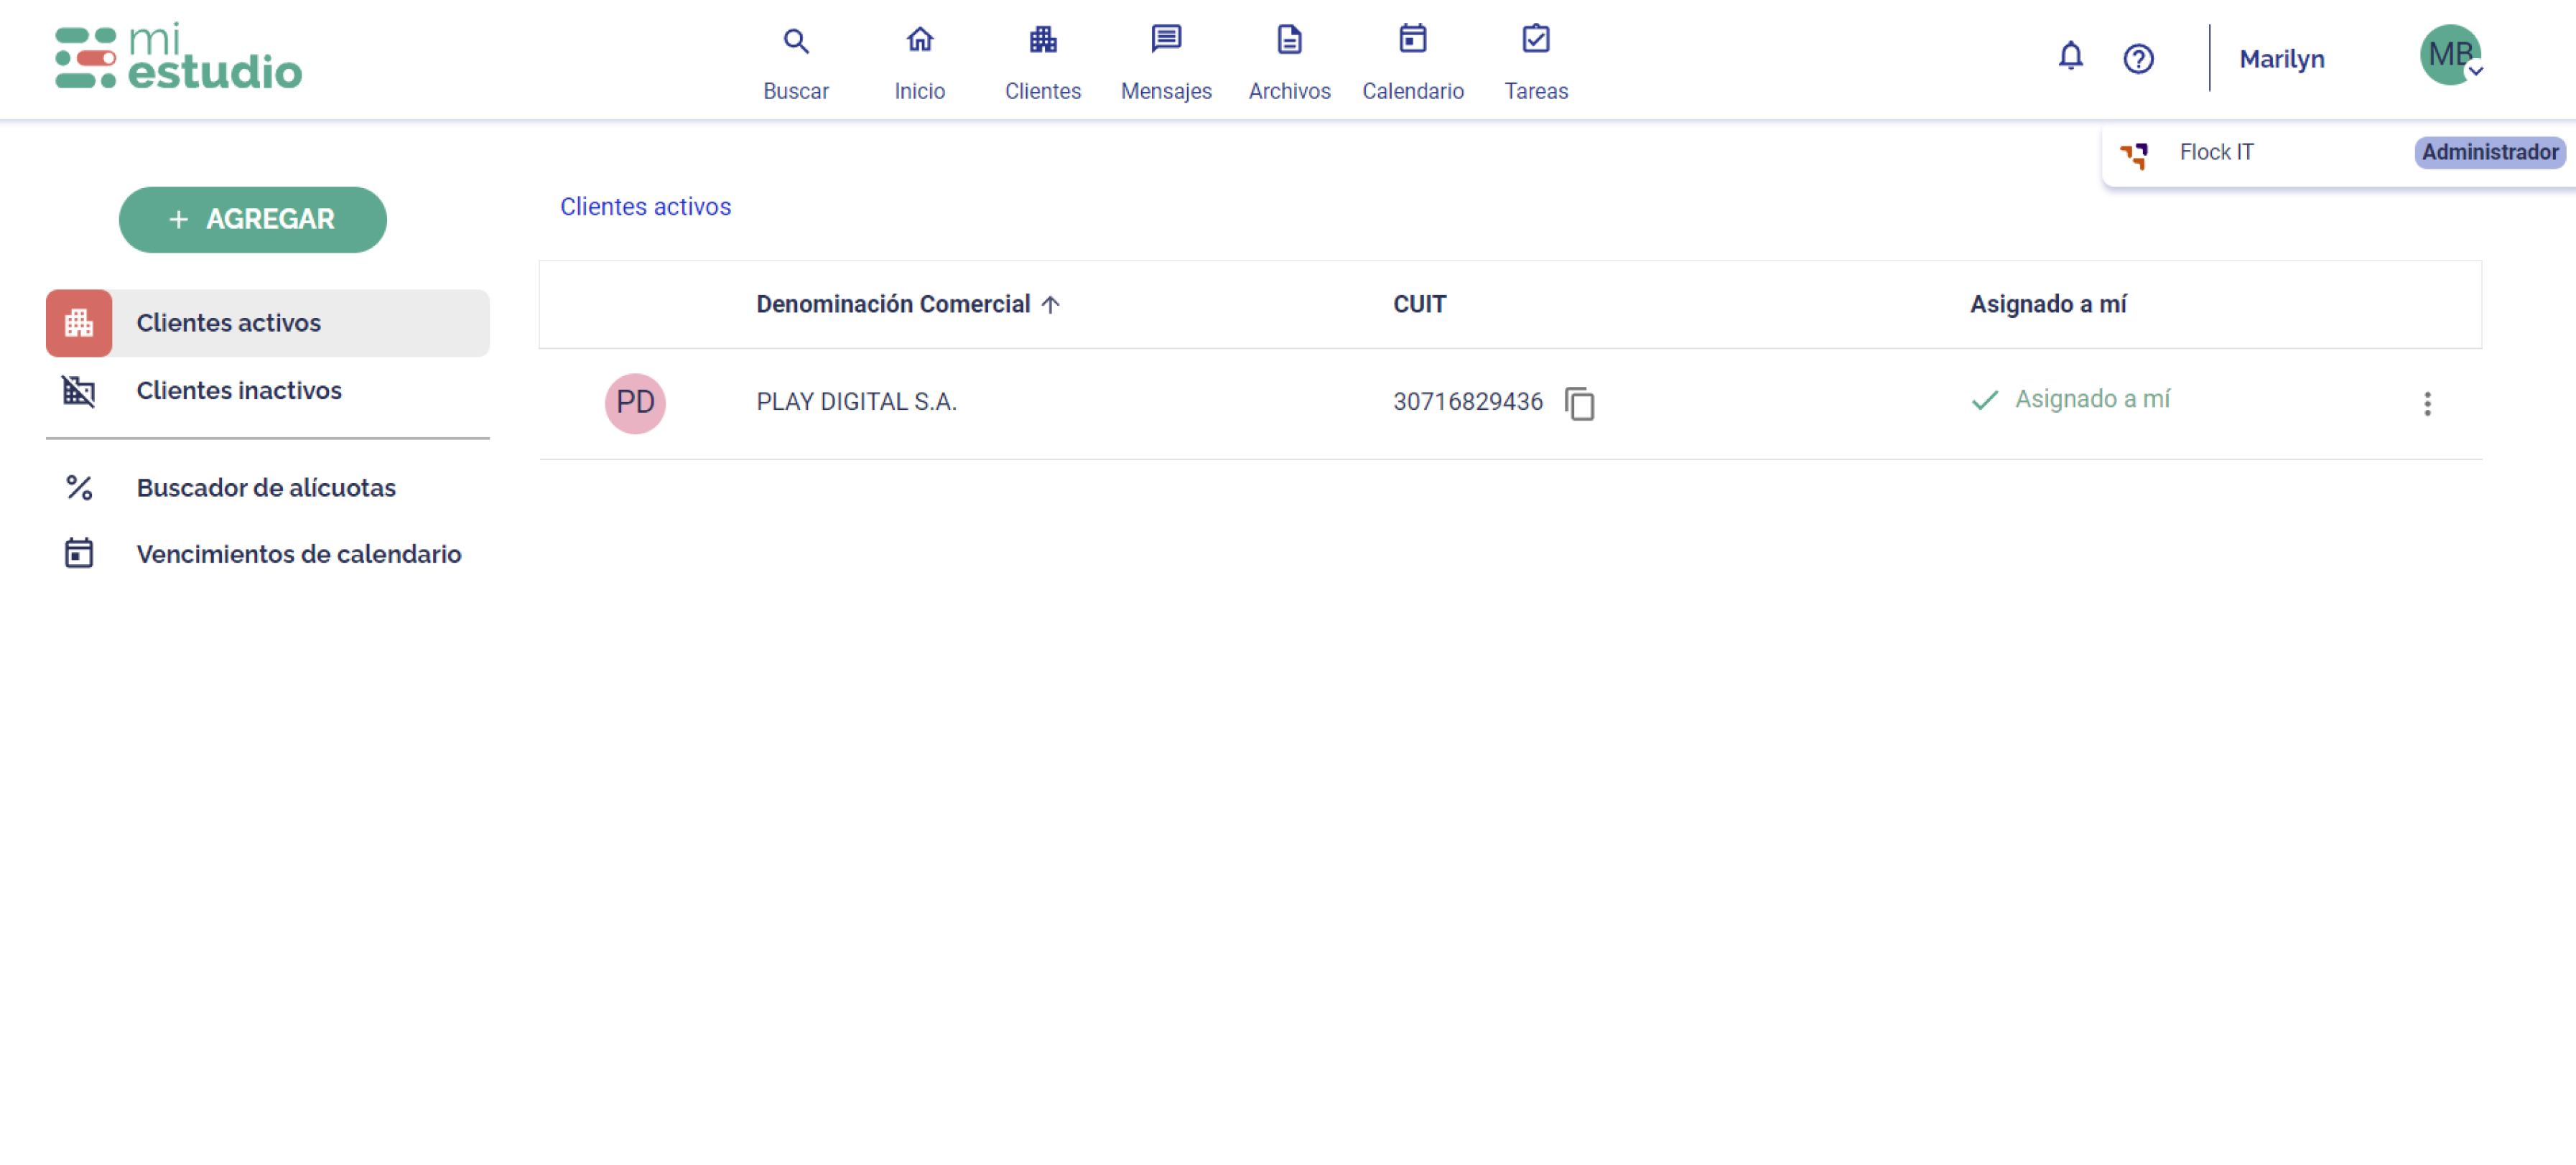Open Buscador de alícuotas

click(x=268, y=487)
